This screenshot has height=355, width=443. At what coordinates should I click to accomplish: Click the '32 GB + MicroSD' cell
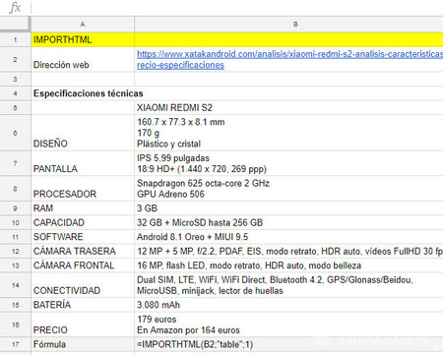[x=288, y=222]
